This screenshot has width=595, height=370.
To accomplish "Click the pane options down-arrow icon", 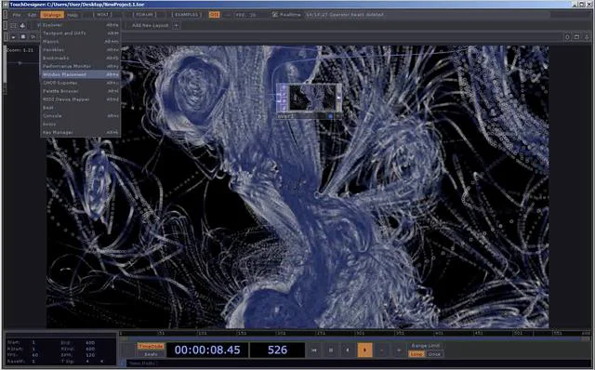I will [587, 37].
